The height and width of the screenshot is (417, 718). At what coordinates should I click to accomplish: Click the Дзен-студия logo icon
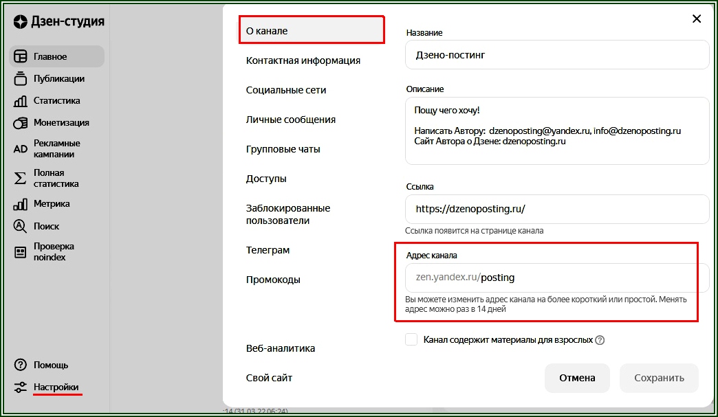coord(20,21)
